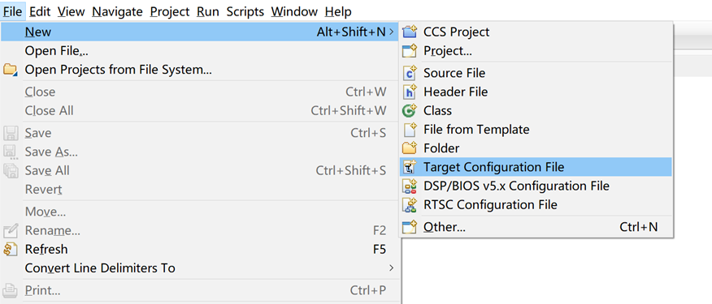This screenshot has height=304, width=712.
Task: Click the Source File icon
Action: click(x=410, y=72)
